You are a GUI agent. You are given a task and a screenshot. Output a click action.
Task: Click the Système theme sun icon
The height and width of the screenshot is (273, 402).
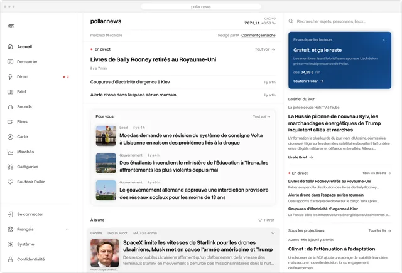tap(10, 244)
